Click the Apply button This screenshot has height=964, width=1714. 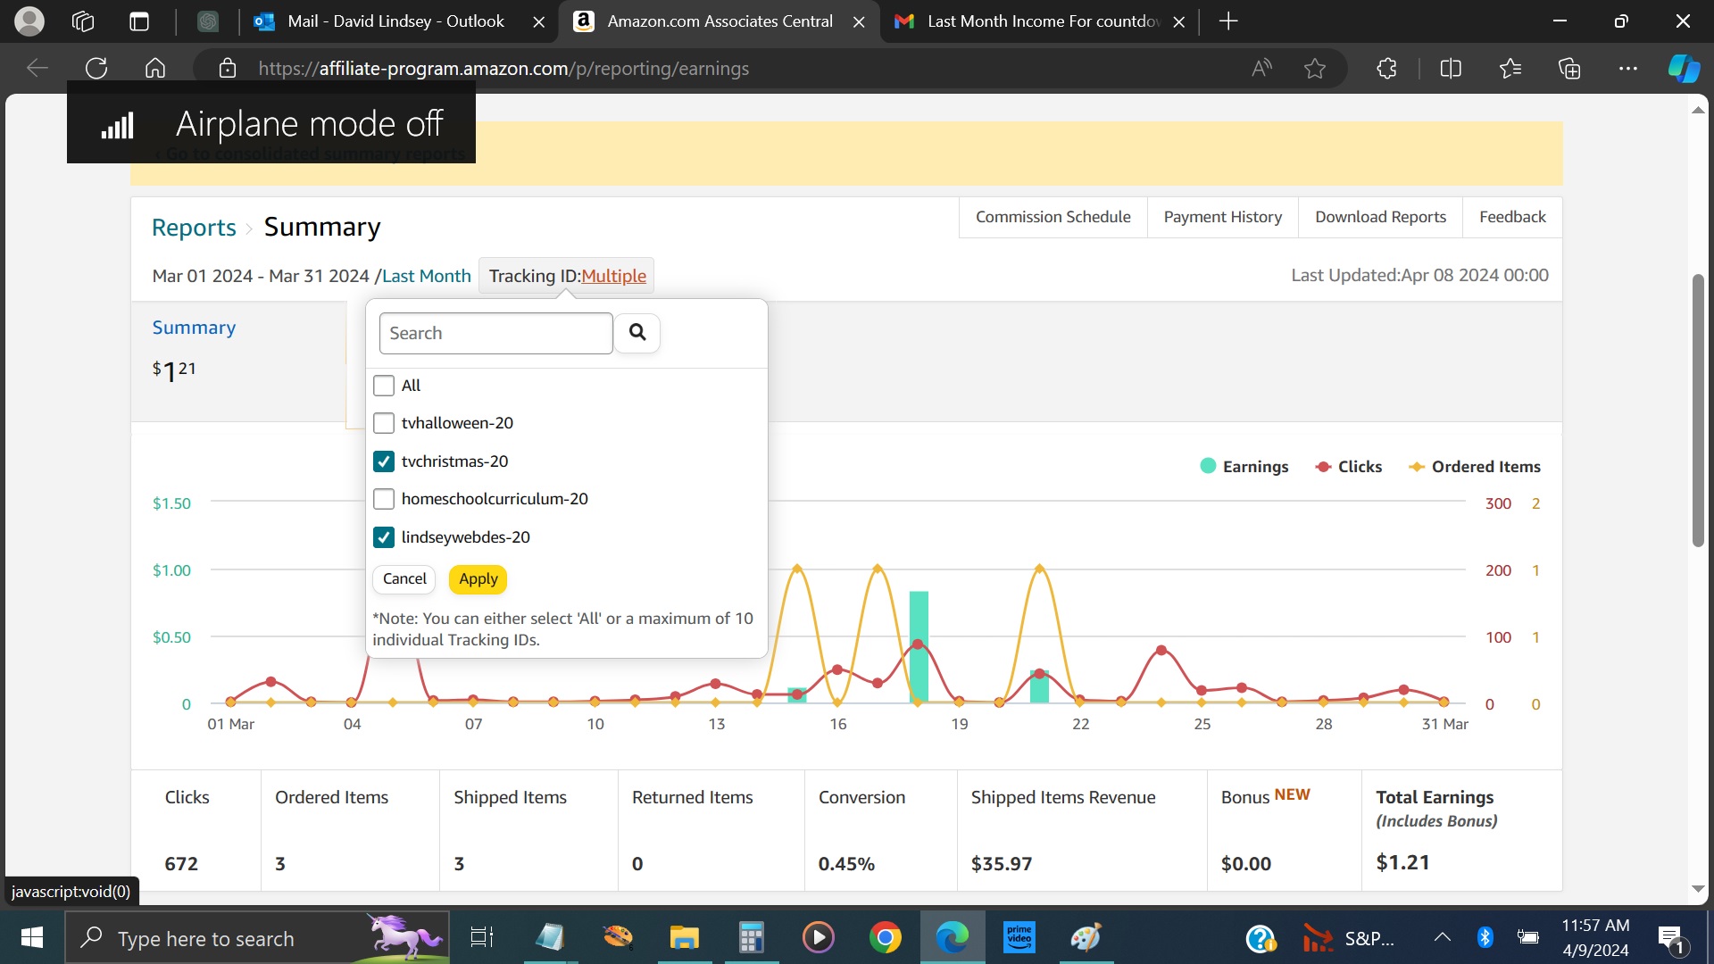pos(478,579)
